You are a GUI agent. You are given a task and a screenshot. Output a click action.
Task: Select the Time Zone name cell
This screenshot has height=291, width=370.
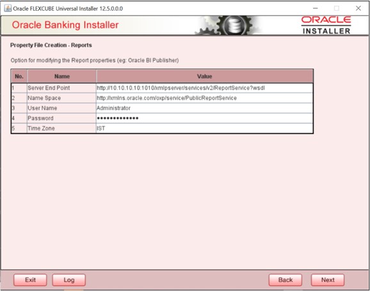tap(61, 129)
